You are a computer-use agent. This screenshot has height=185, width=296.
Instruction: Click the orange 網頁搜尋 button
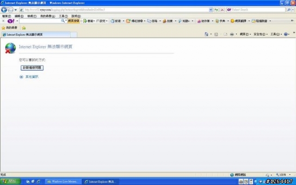(74, 21)
